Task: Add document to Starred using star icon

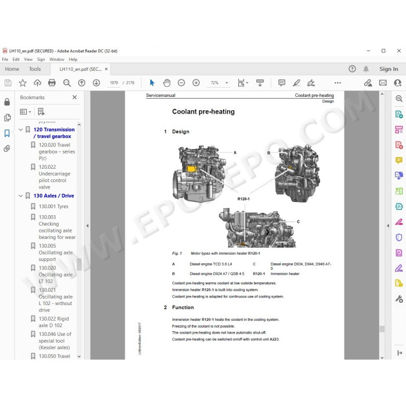Action: (23, 83)
